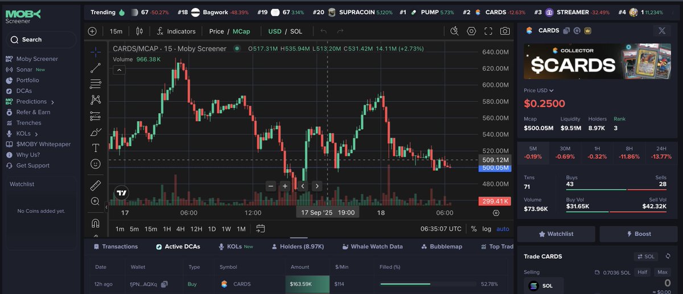Select the ruler measure tool

[96, 185]
